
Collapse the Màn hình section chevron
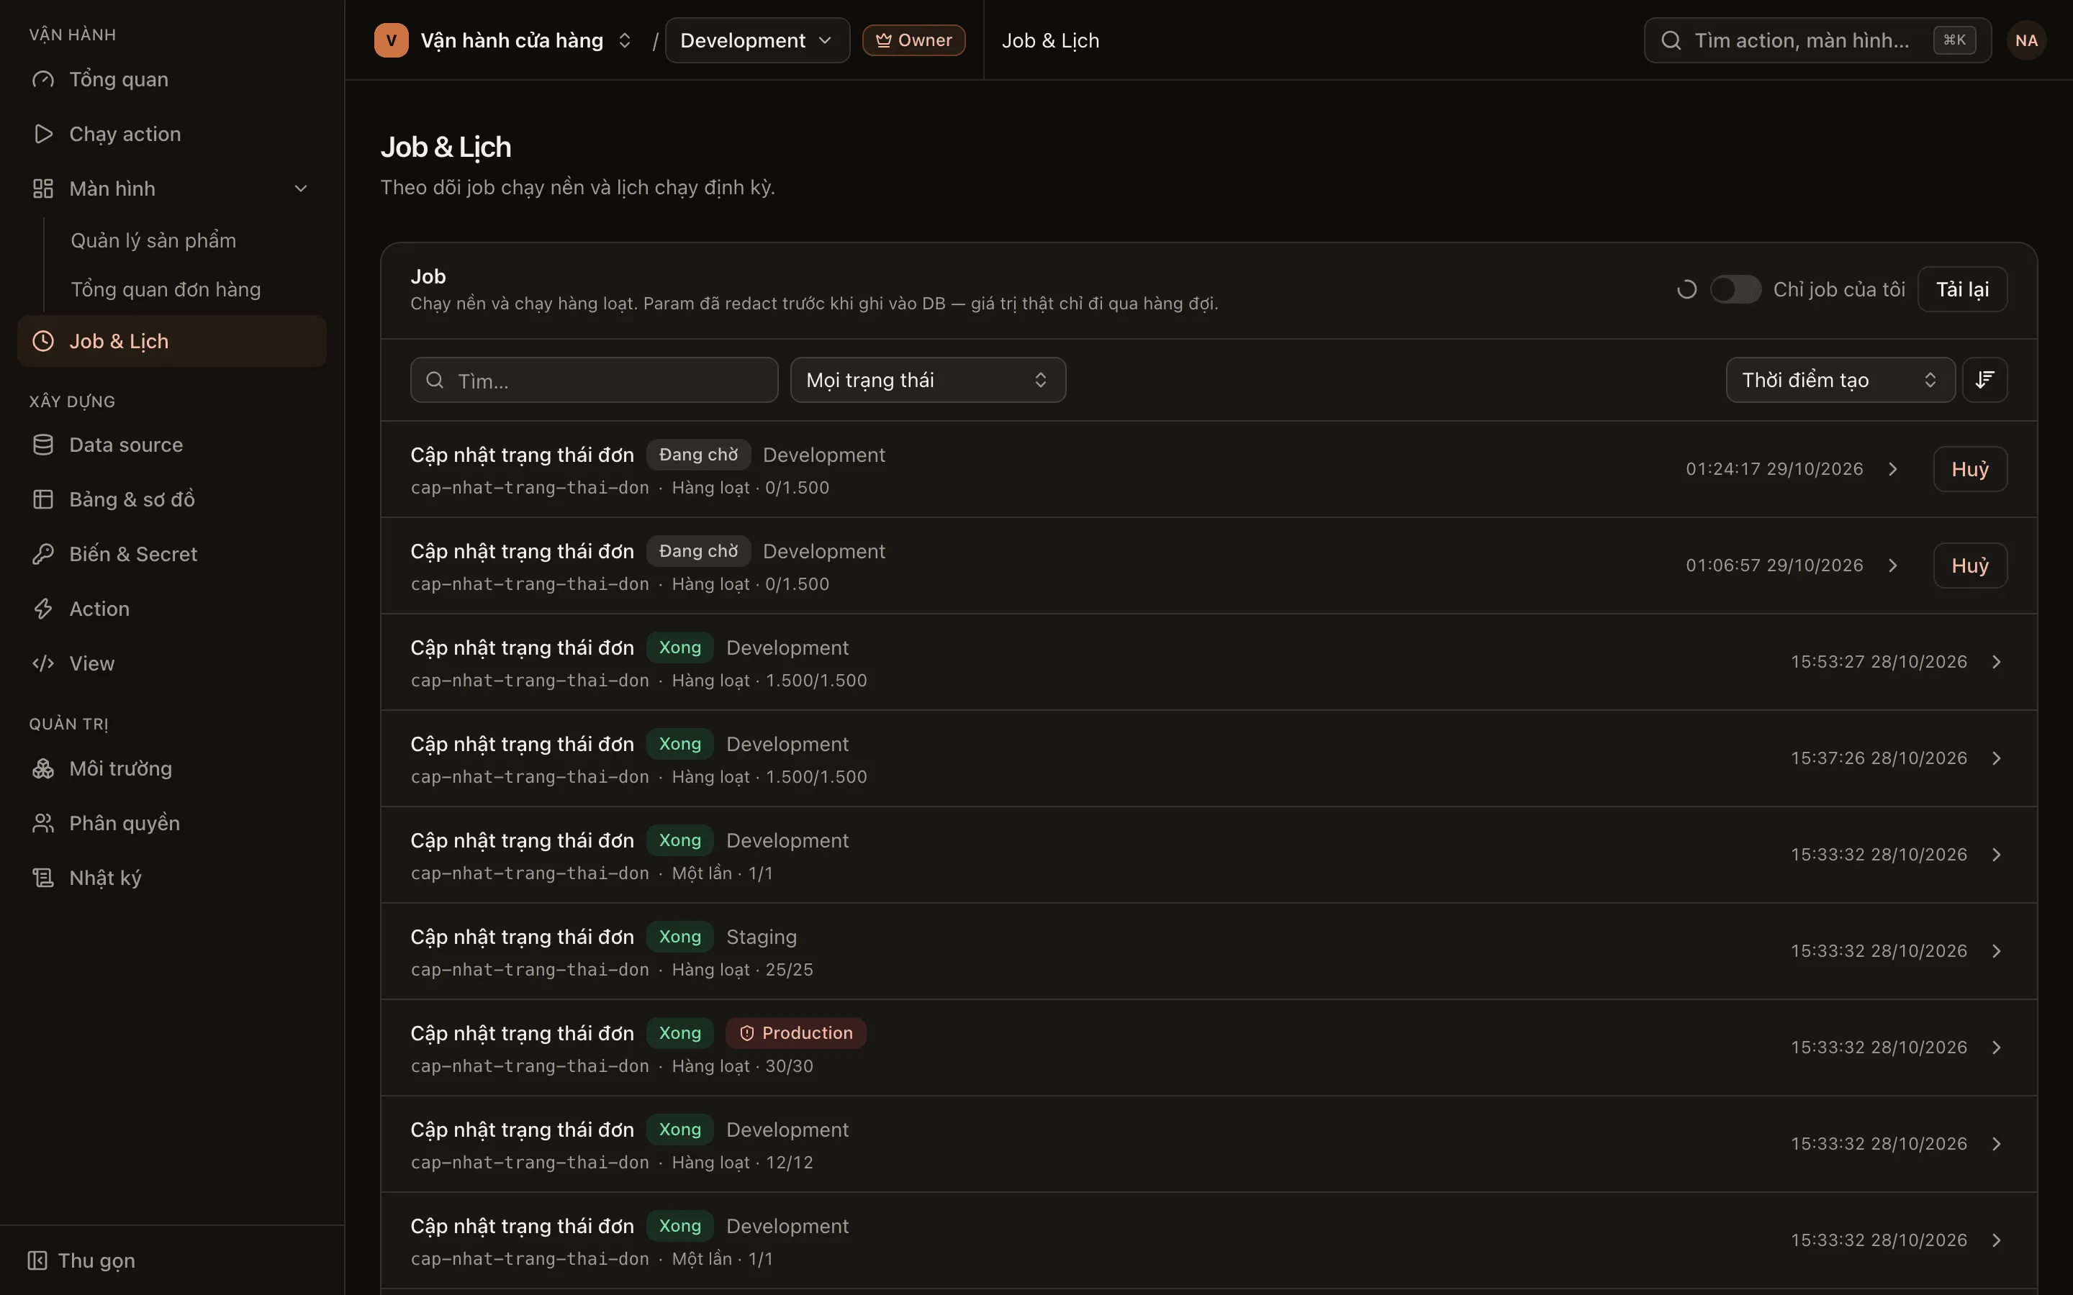click(x=301, y=188)
